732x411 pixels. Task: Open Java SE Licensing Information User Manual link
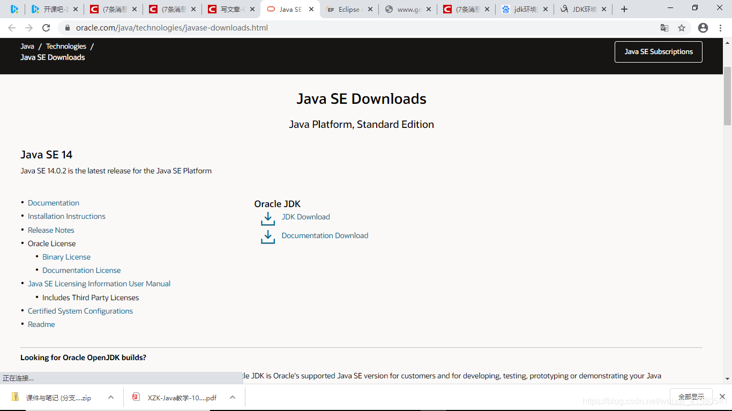click(x=99, y=284)
